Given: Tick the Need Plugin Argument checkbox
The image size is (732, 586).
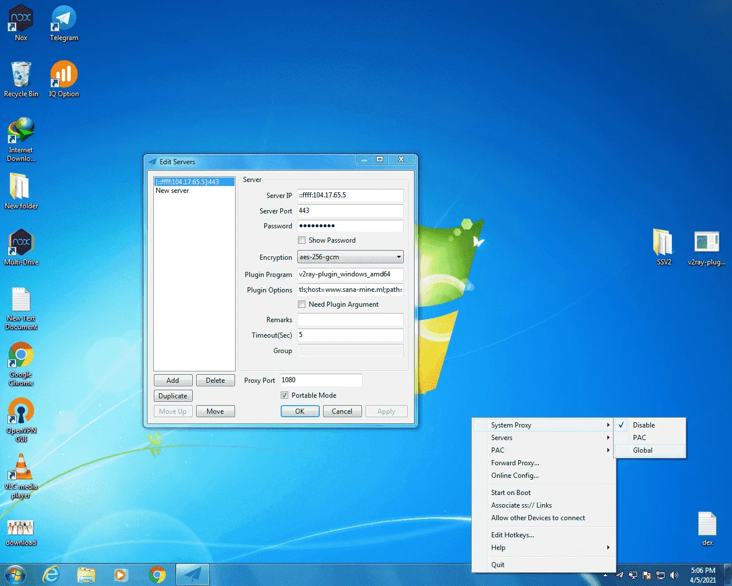Looking at the screenshot, I should (301, 304).
